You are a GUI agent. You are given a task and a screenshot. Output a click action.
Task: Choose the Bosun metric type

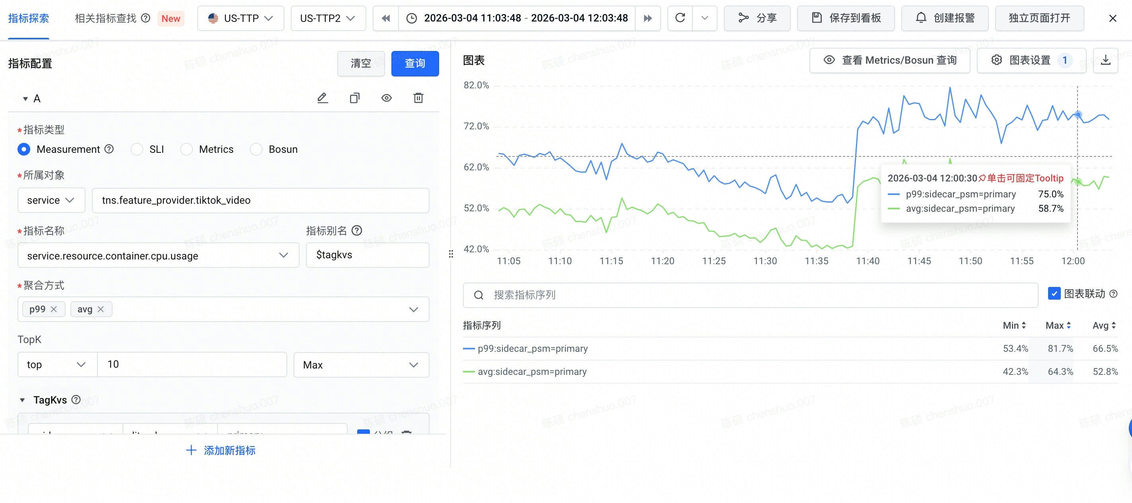[x=257, y=149]
